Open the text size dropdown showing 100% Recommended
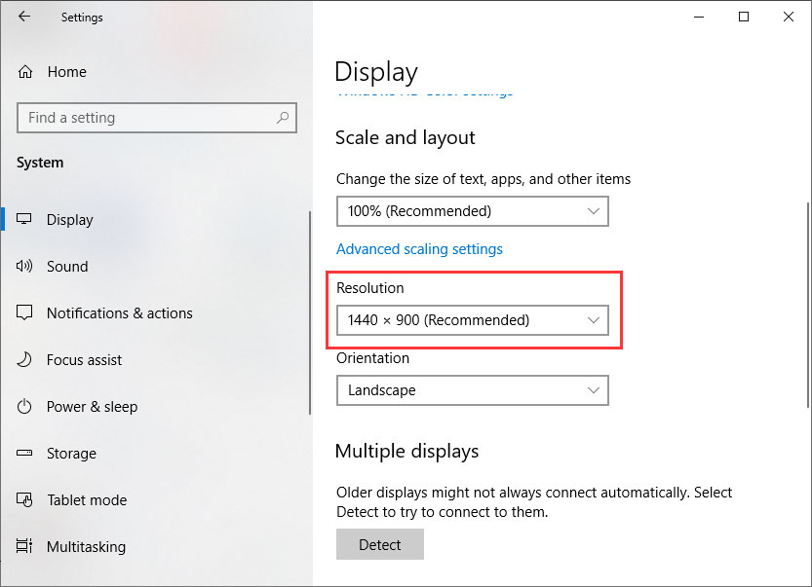Viewport: 812px width, 587px height. pos(472,211)
